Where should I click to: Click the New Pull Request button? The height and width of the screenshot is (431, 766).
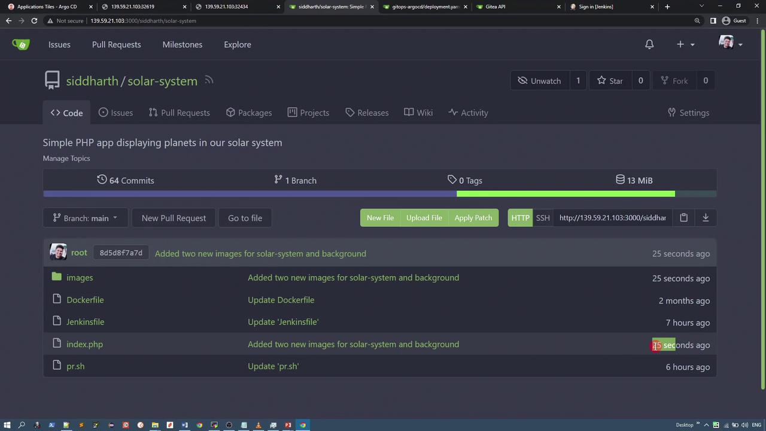(174, 218)
